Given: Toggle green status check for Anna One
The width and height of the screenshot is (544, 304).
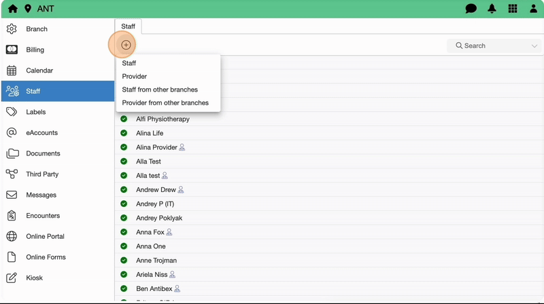Looking at the screenshot, I should pos(124,246).
